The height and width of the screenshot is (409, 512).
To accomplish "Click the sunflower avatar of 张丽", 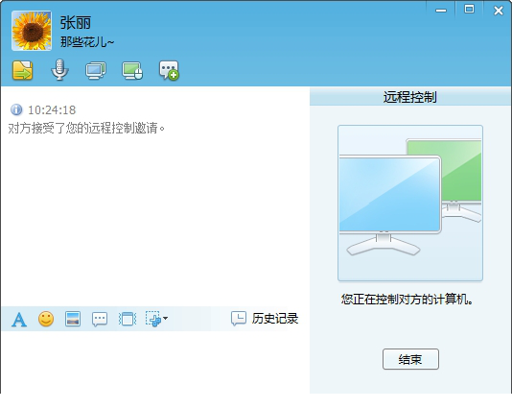I will [32, 31].
